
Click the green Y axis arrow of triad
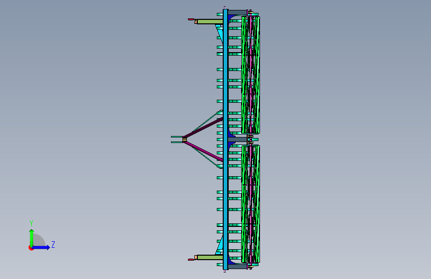[x=31, y=238]
